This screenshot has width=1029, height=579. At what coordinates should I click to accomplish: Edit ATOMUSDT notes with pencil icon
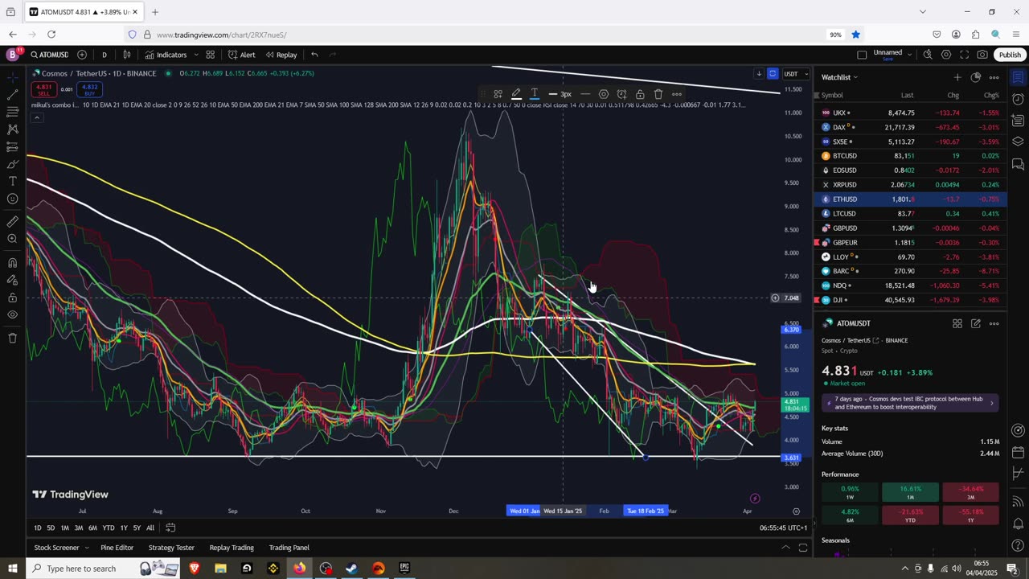pos(975,323)
